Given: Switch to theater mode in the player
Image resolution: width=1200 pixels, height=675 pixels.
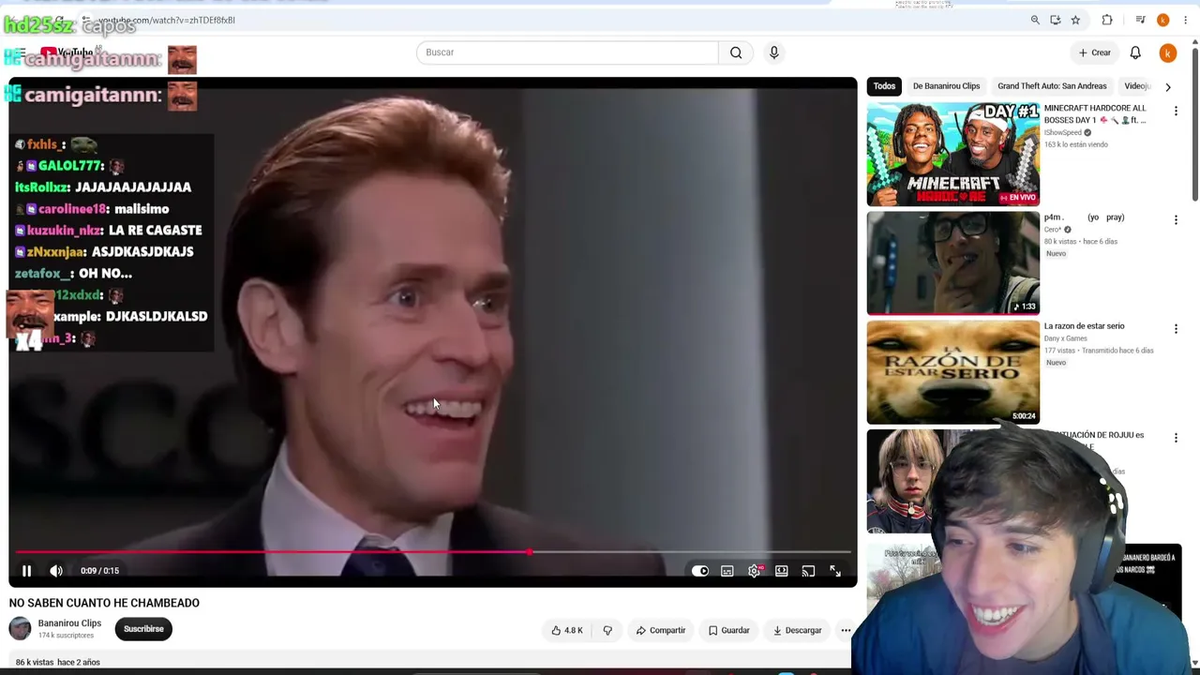Looking at the screenshot, I should (781, 571).
